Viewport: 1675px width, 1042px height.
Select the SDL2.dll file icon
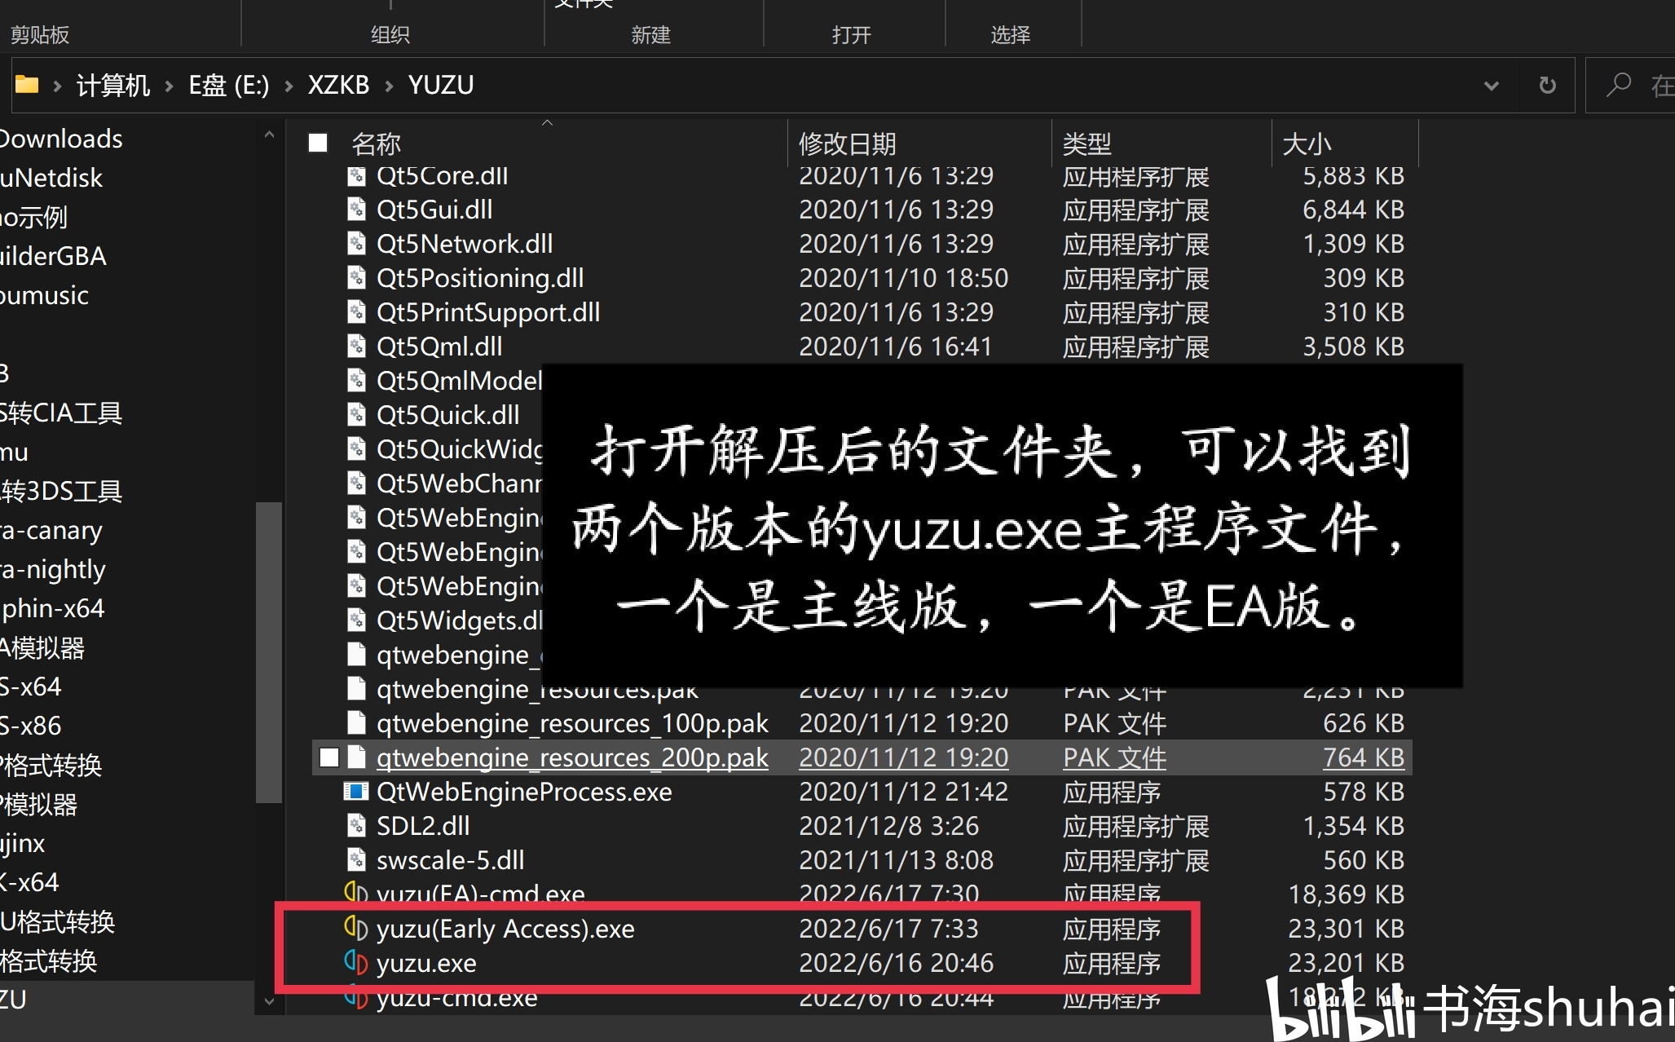click(x=356, y=826)
